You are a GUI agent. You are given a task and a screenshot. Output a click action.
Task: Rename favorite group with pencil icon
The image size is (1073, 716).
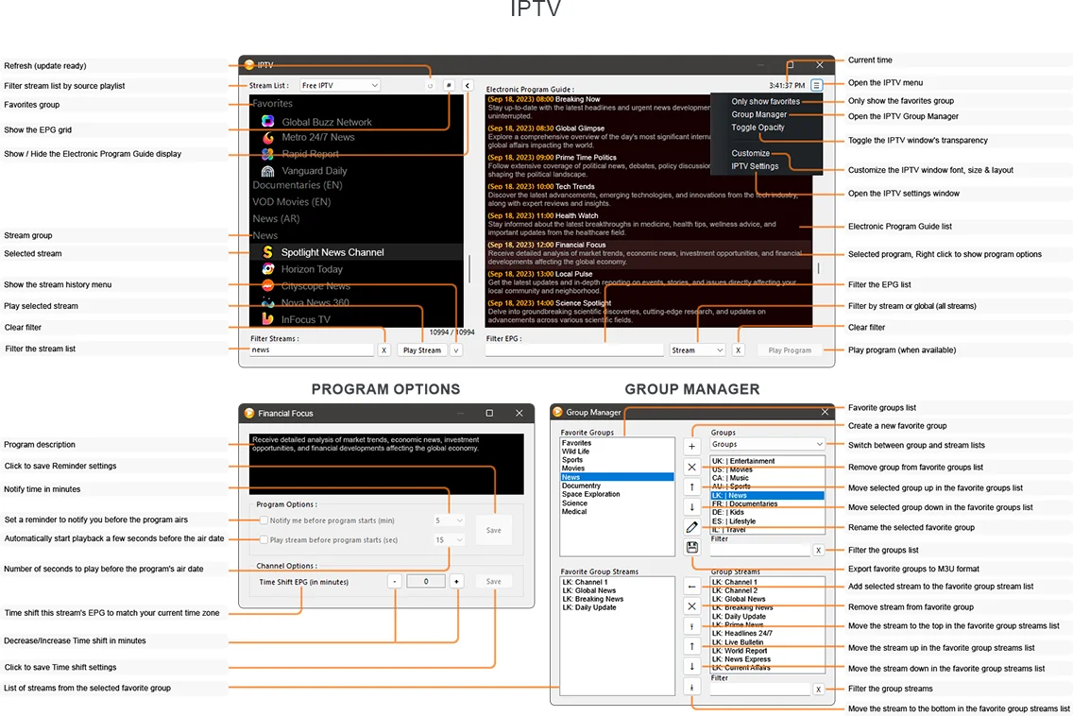(691, 527)
